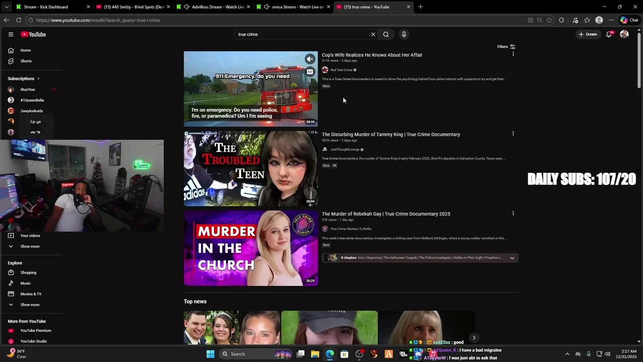643x362 pixels.
Task: Switch to the 440 Smitty Blind Spots tab
Action: click(x=133, y=7)
